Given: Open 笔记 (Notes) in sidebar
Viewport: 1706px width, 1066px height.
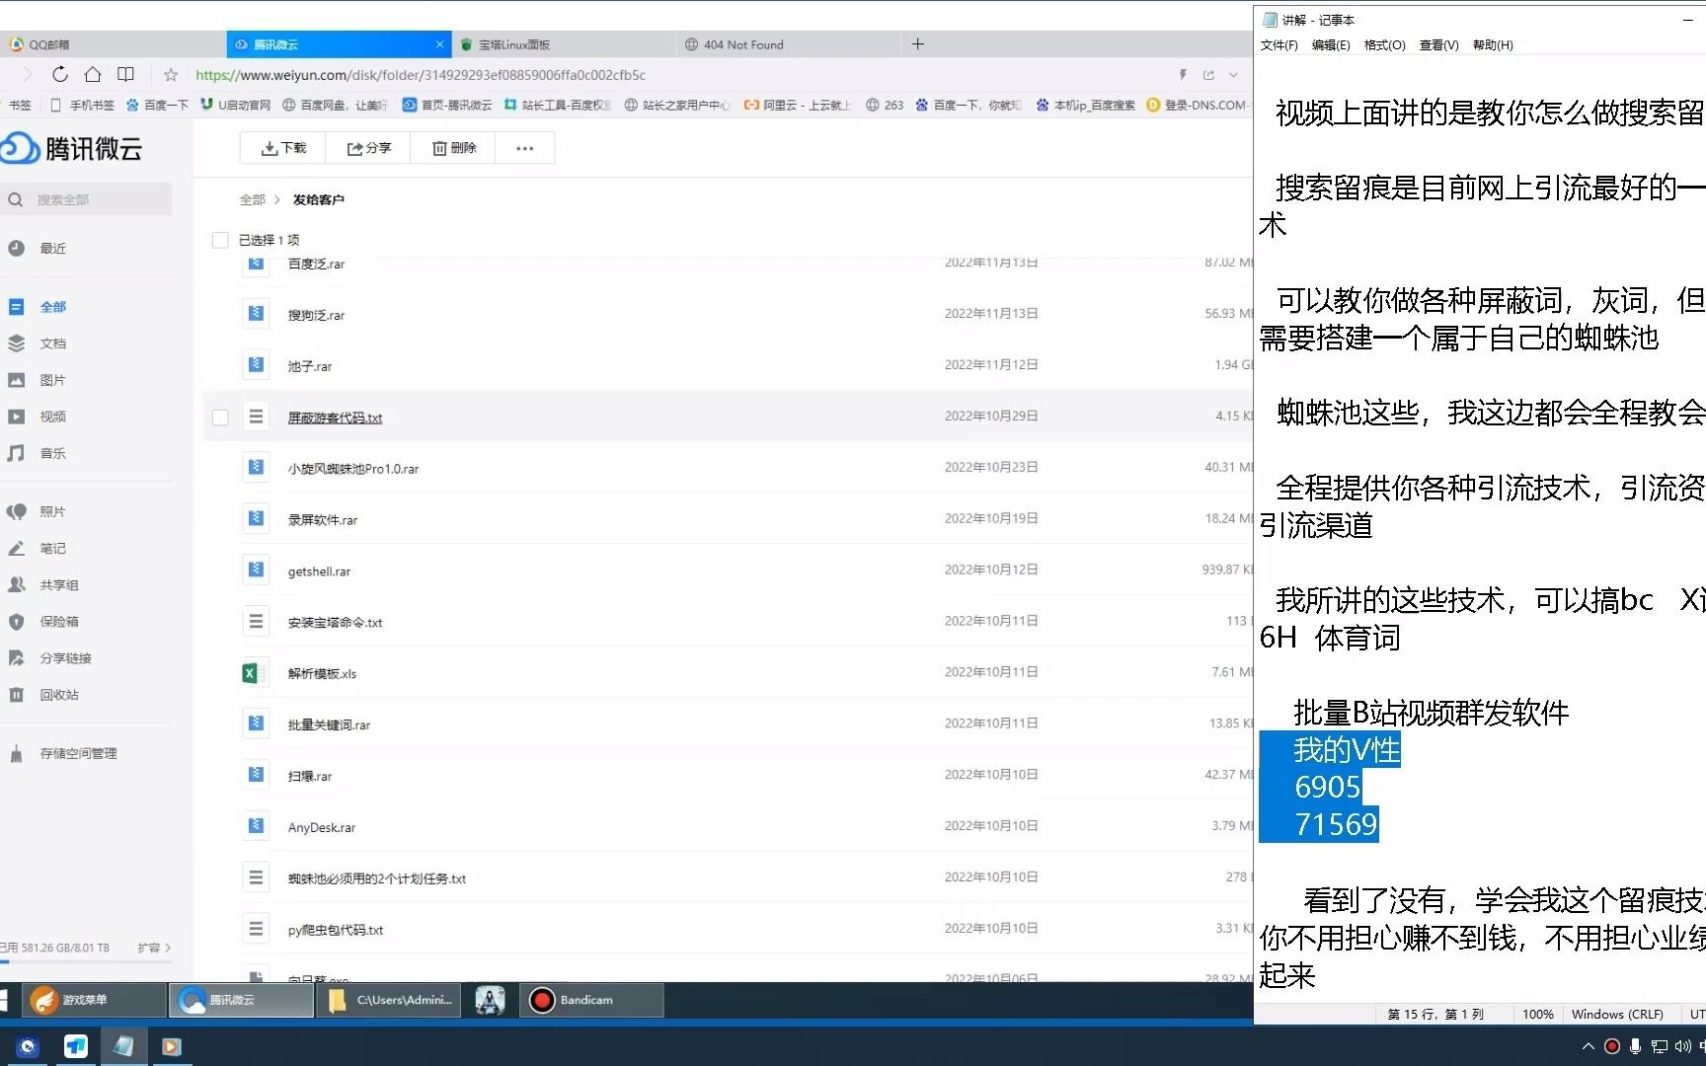Looking at the screenshot, I should tap(52, 548).
